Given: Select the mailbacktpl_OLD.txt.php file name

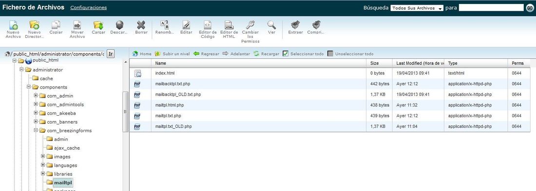Looking at the screenshot, I should point(178,94).
